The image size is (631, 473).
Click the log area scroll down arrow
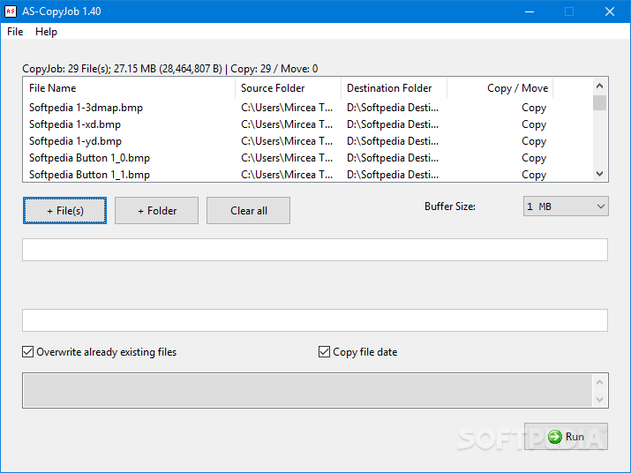(x=599, y=400)
